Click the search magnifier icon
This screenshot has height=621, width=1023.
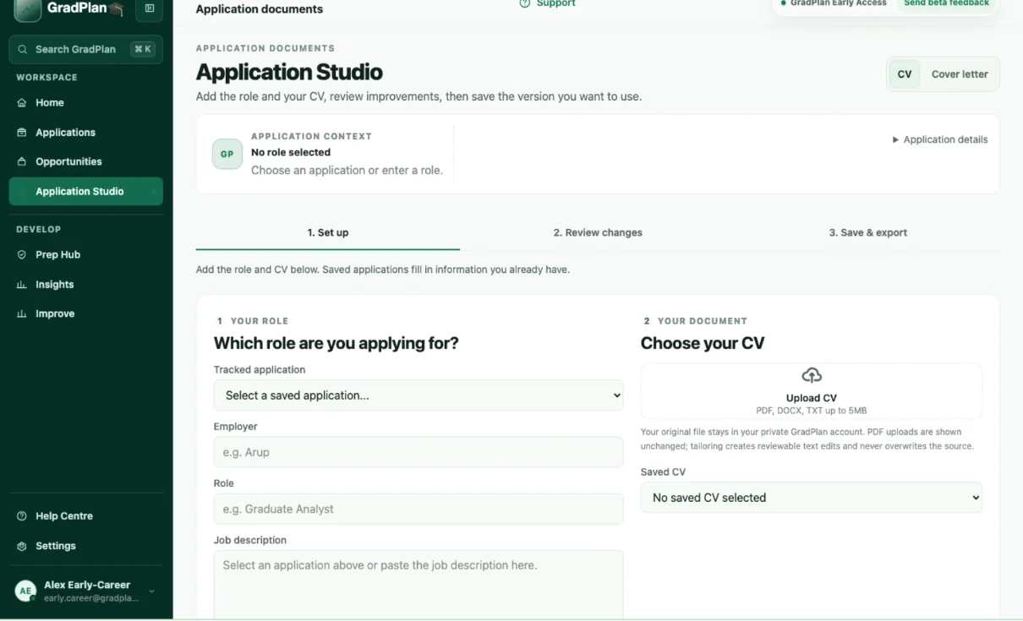coord(23,49)
